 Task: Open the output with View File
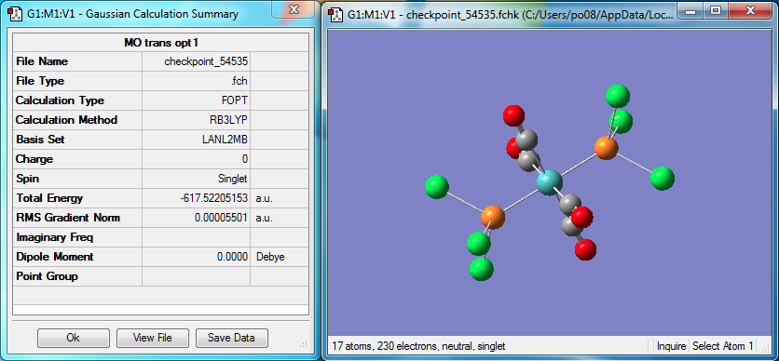[153, 338]
